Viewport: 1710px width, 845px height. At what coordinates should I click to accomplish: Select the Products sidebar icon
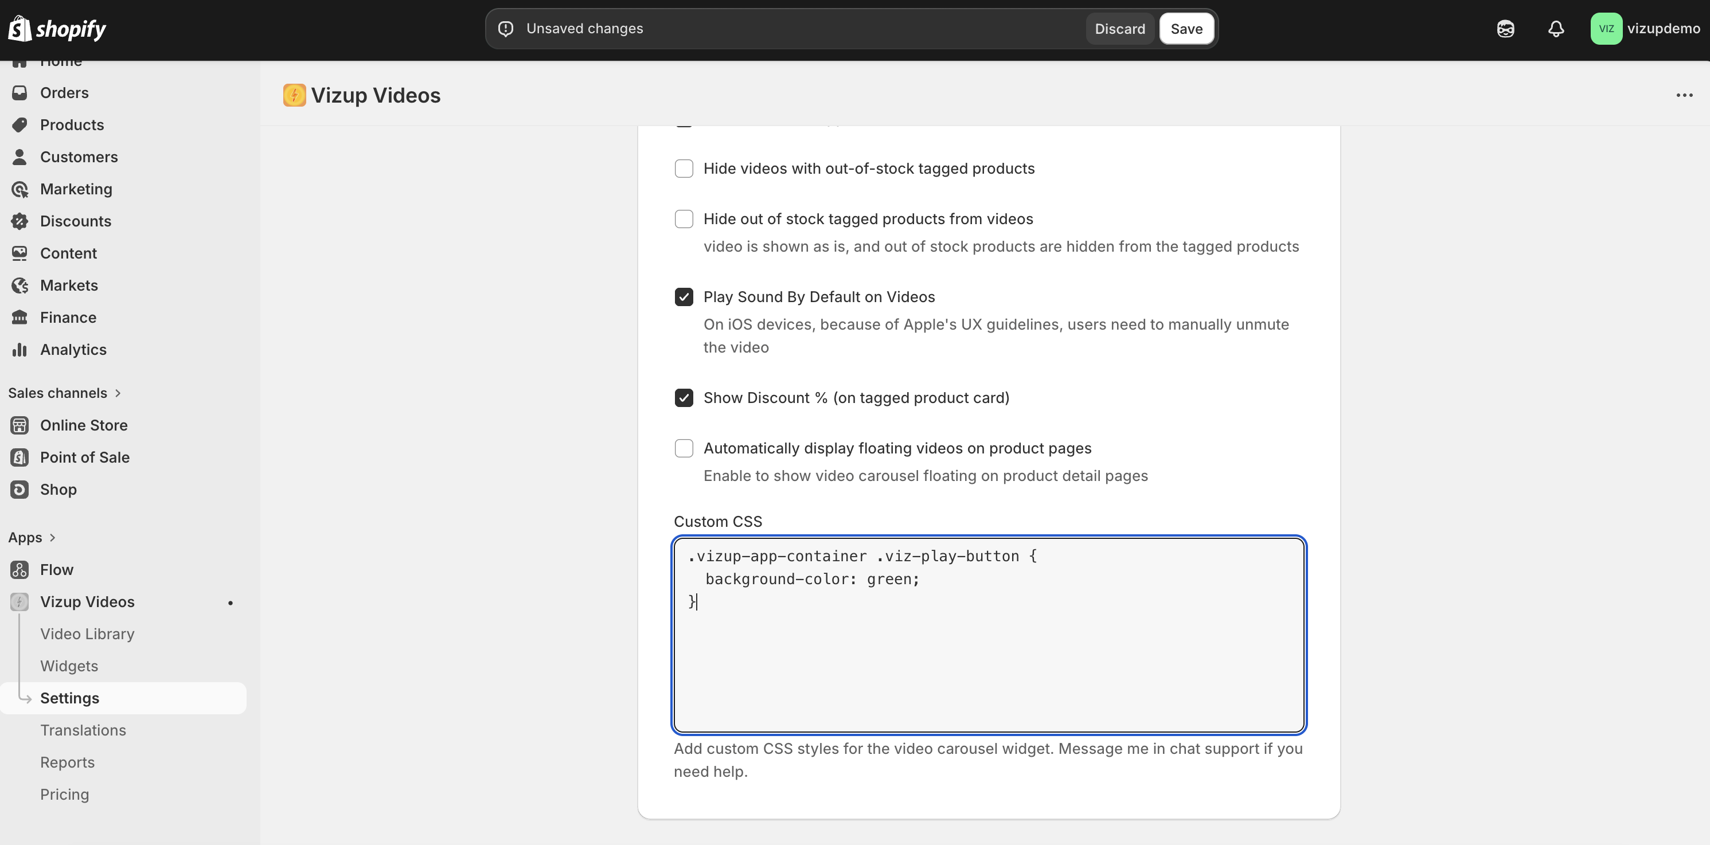point(20,125)
